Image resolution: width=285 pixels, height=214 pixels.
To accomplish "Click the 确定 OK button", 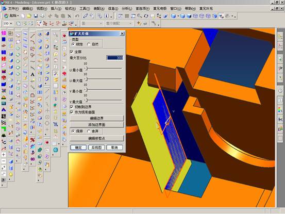I will coord(78,147).
